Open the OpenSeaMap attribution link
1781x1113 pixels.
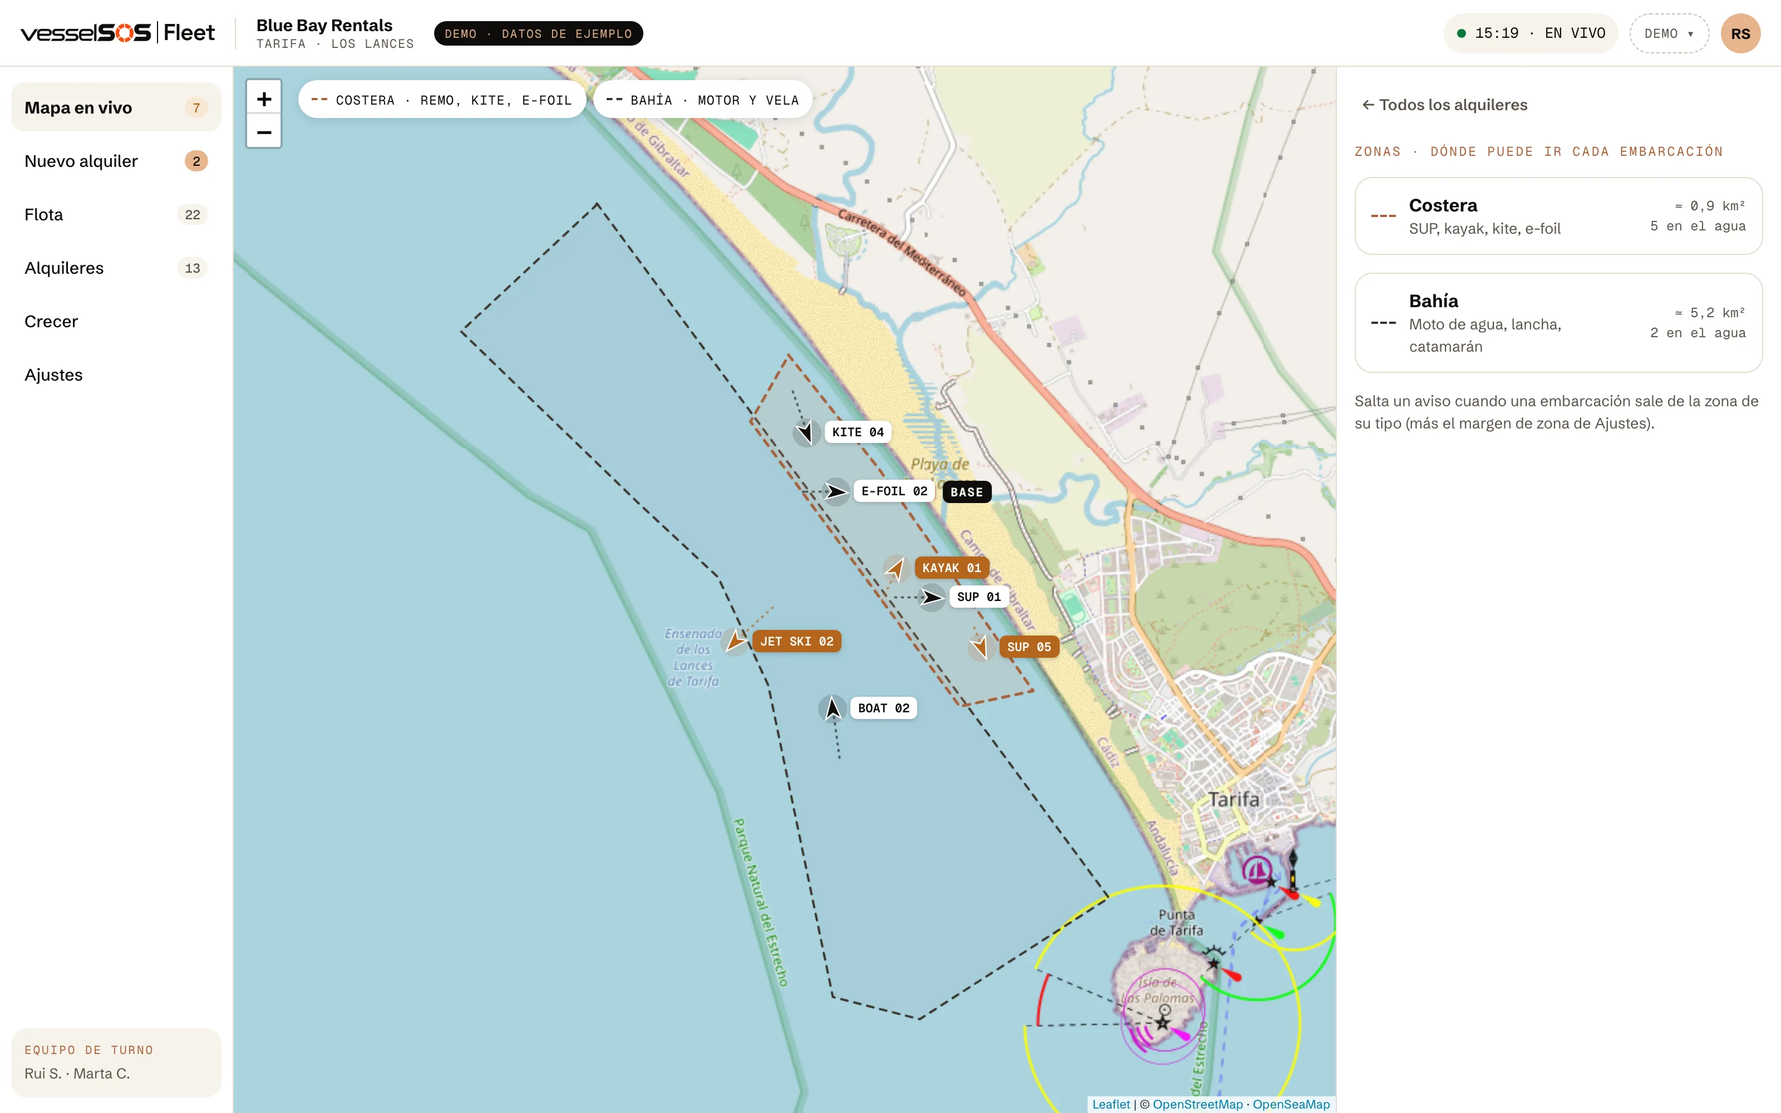(x=1291, y=1104)
